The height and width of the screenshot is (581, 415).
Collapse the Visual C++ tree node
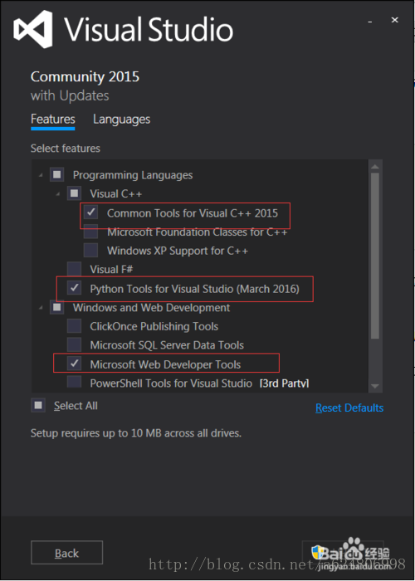point(58,193)
